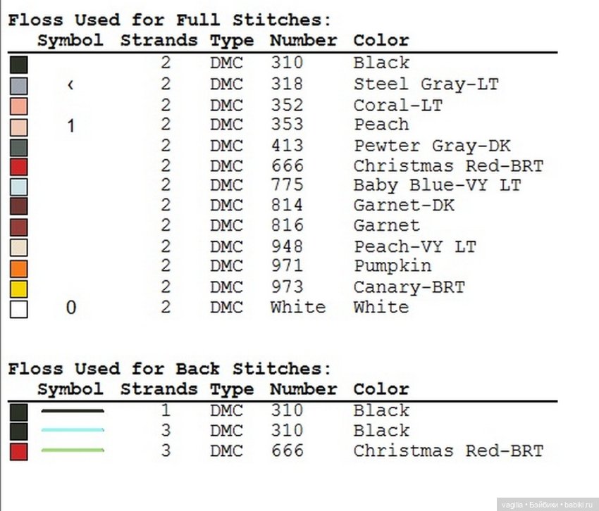599x511 pixels.
Task: Click the green line back stitch symbol
Action: pos(73,450)
